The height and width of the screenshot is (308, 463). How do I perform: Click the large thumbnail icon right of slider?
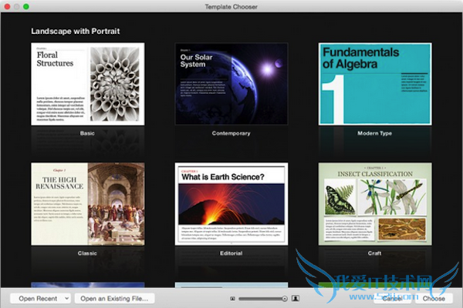point(296,298)
